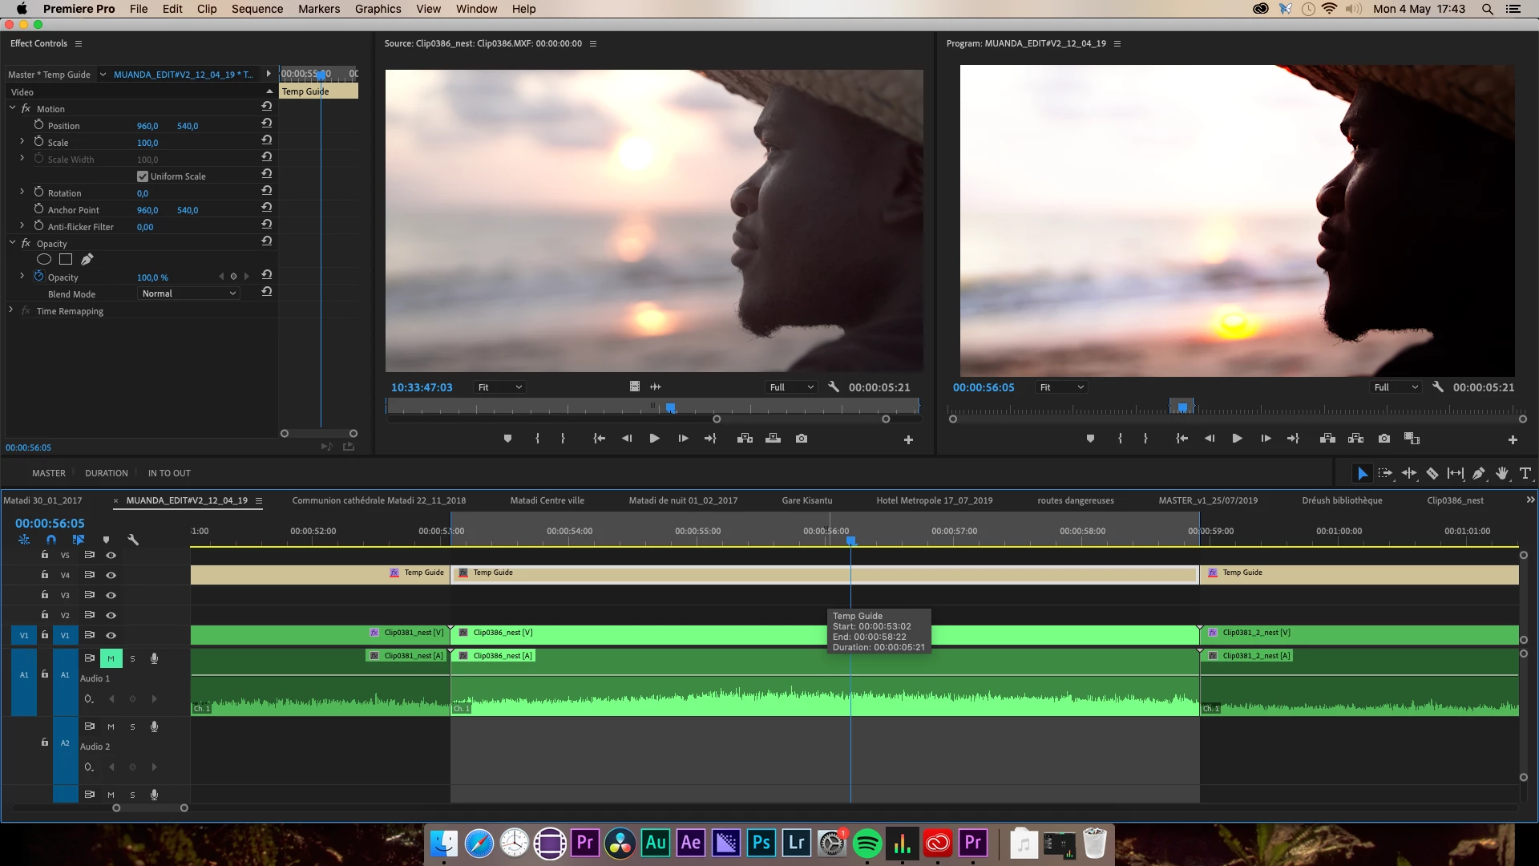The width and height of the screenshot is (1539, 866).
Task: Select the Razor tool in the toolbar
Action: point(1432,474)
